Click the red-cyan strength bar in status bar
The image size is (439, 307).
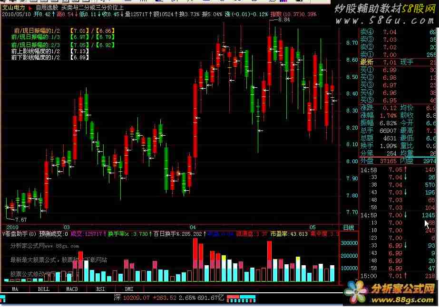point(241,298)
